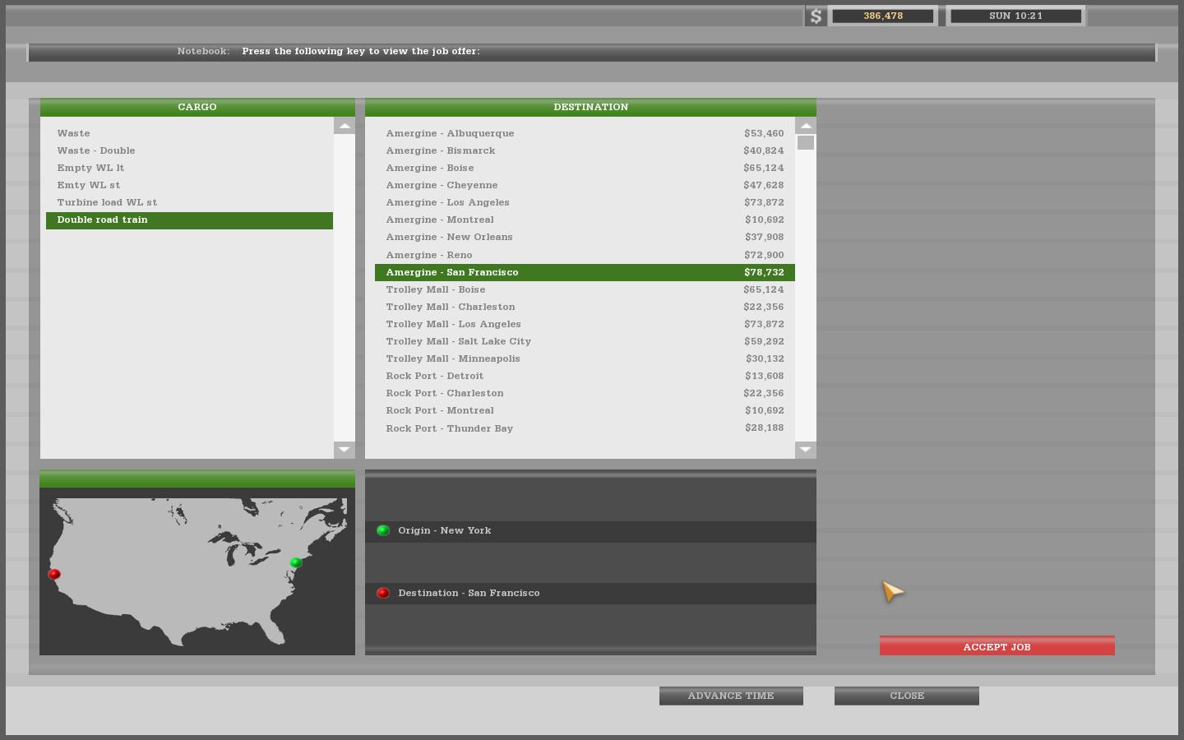The image size is (1184, 740).
Task: Click the red dot beside Destination - San Francisco
Action: pyautogui.click(x=383, y=593)
